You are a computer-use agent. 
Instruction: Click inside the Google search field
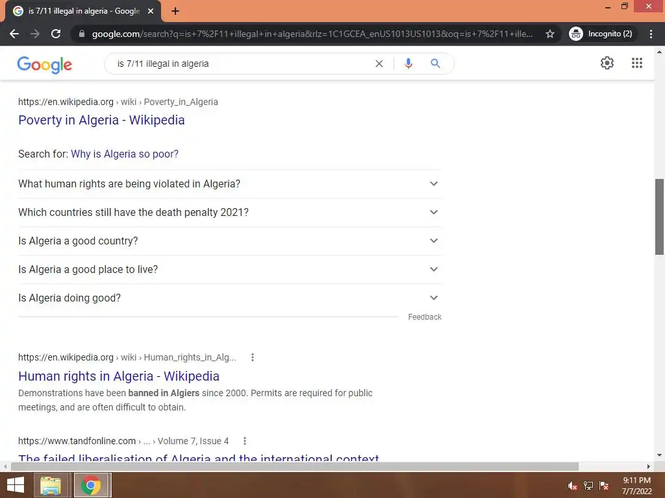tap(242, 64)
